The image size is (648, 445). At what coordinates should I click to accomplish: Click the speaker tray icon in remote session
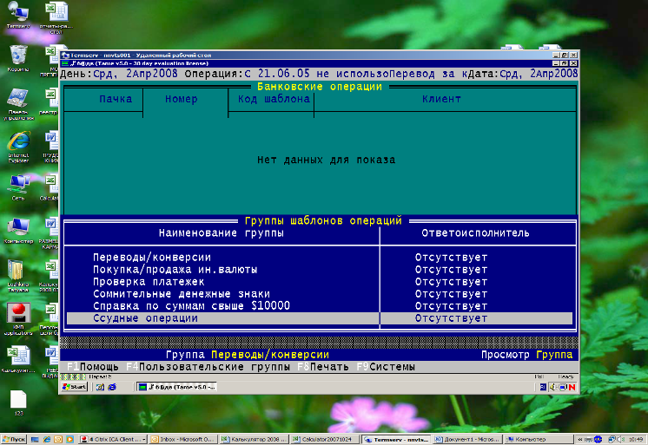pos(553,387)
